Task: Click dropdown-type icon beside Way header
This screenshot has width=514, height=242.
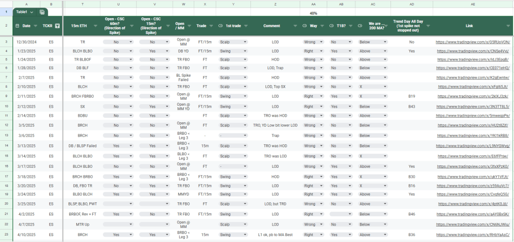Action: [x=306, y=26]
